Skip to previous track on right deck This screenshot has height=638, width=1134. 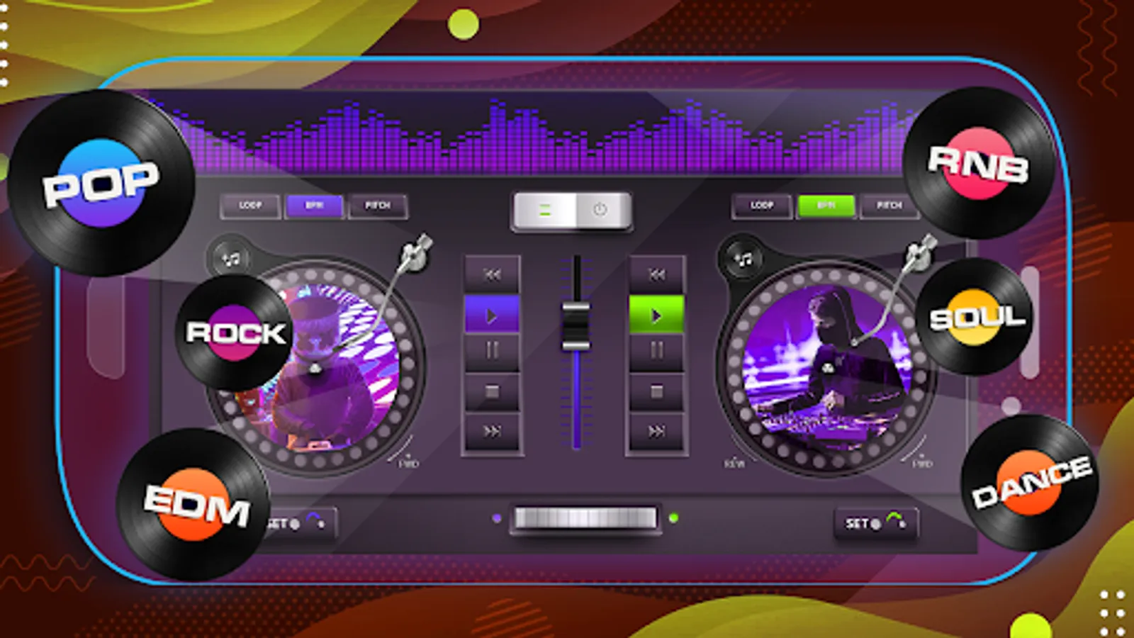click(x=657, y=274)
